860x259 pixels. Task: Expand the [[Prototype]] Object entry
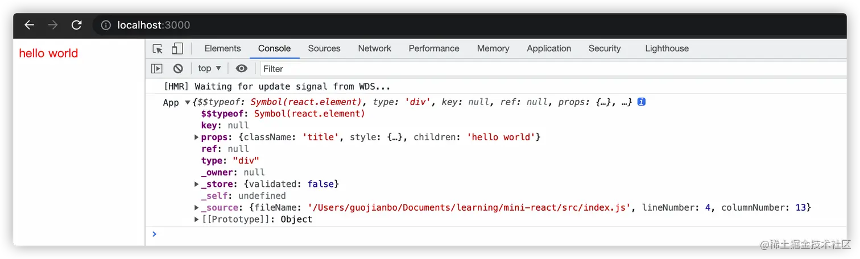197,219
